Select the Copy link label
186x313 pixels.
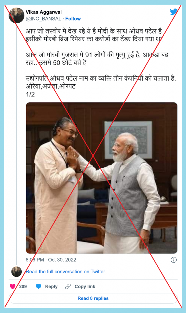coord(85,286)
